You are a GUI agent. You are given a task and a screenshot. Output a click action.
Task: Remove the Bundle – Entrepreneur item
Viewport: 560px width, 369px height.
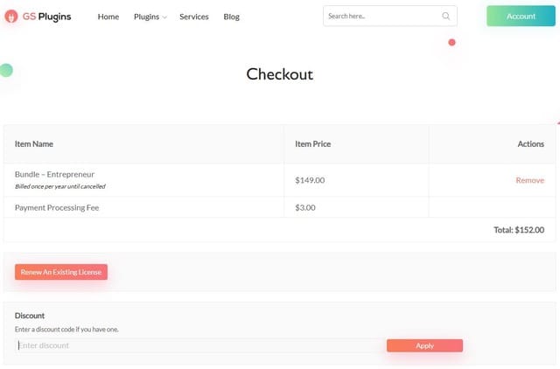(529, 180)
